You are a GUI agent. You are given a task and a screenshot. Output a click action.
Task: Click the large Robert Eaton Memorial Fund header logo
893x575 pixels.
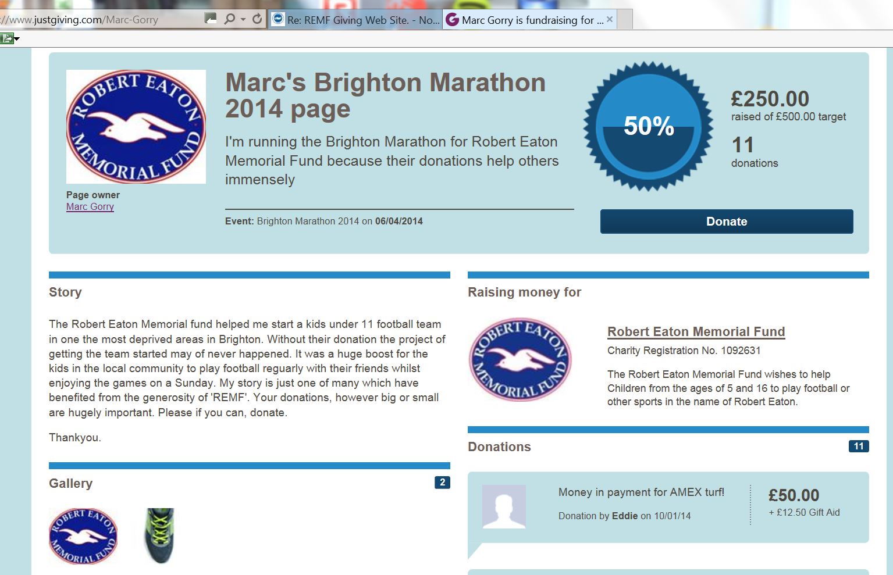click(136, 127)
